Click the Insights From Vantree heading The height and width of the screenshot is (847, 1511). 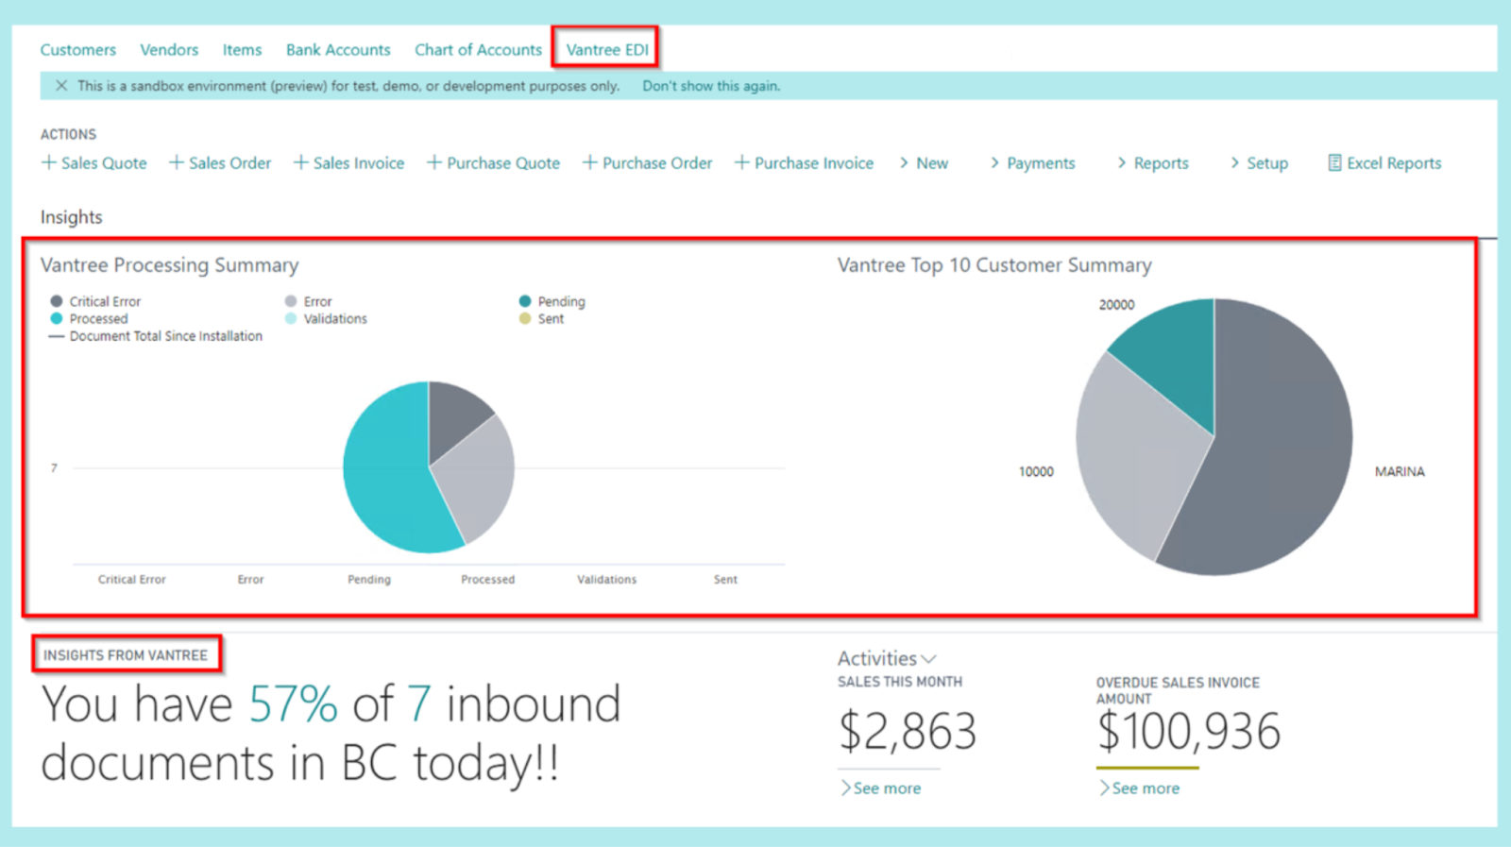[126, 655]
